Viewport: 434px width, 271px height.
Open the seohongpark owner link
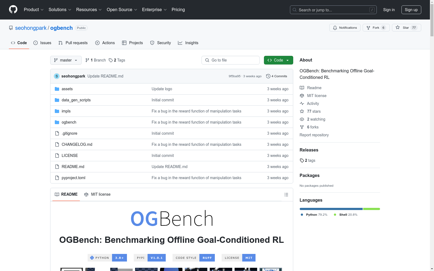coord(31,28)
